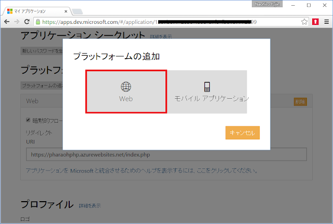Click the Naohiro Fujie profile button
Image resolution: width=333 pixels, height=224 pixels.
[x=267, y=4]
